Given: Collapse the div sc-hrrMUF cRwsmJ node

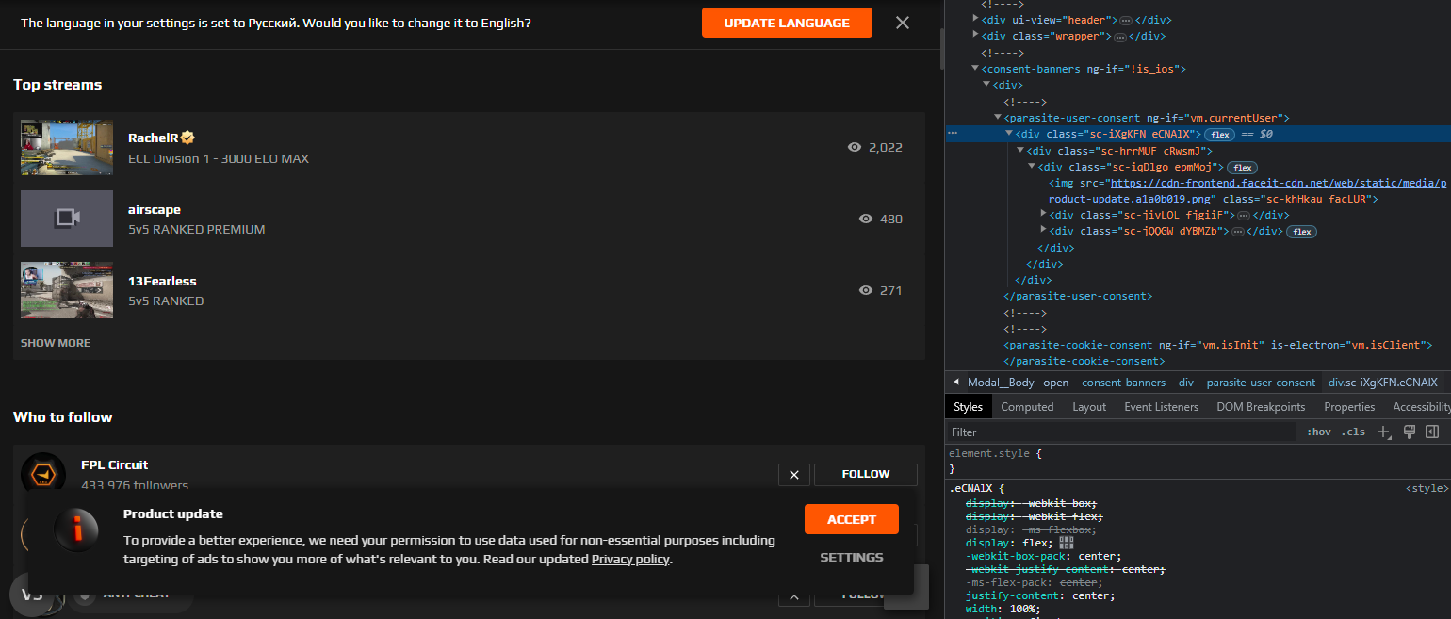Looking at the screenshot, I should point(1020,151).
